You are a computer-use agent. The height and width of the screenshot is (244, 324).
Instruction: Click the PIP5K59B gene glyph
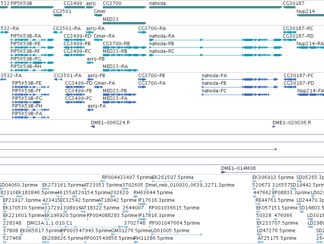(x=32, y=7)
